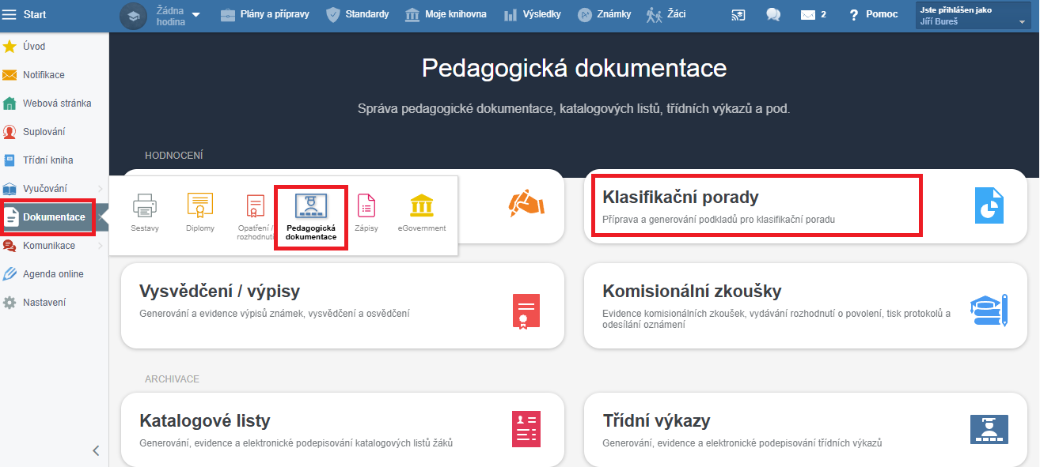This screenshot has width=1040, height=467.
Task: Open the mail envelope with 2 messages
Action: point(814,15)
